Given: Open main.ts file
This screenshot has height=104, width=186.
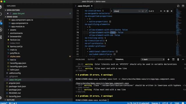Looking at the screenshot, I should pos(13,50).
